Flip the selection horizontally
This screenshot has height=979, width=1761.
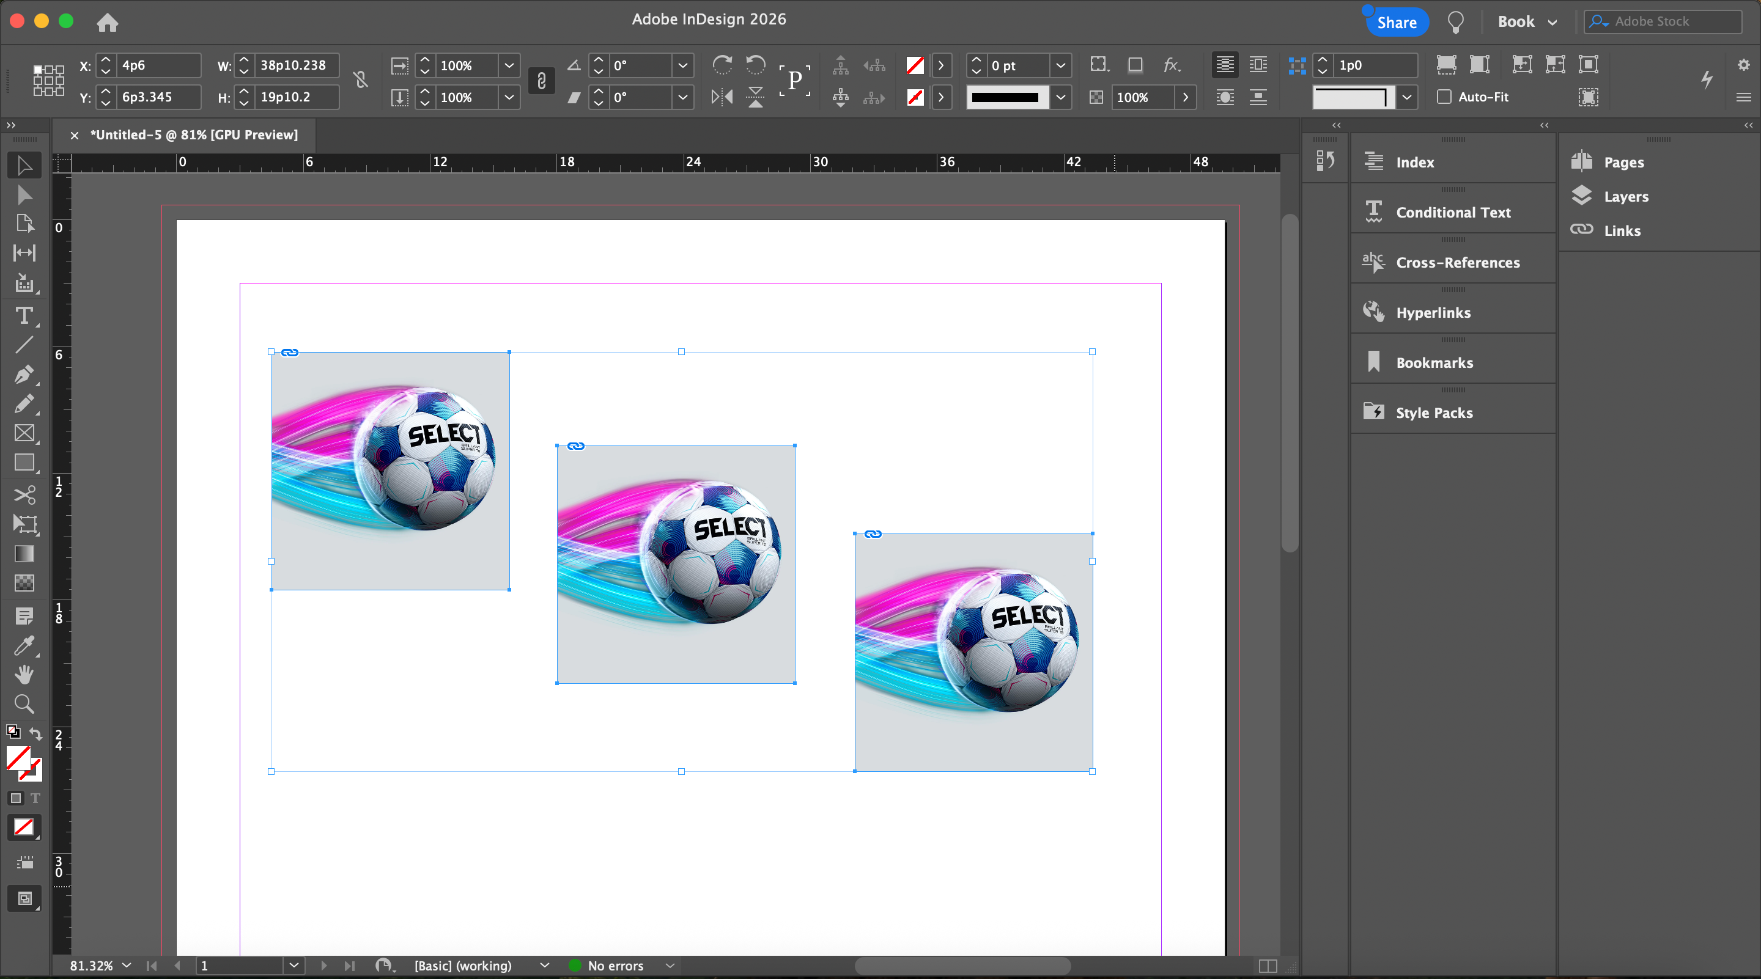click(x=722, y=97)
